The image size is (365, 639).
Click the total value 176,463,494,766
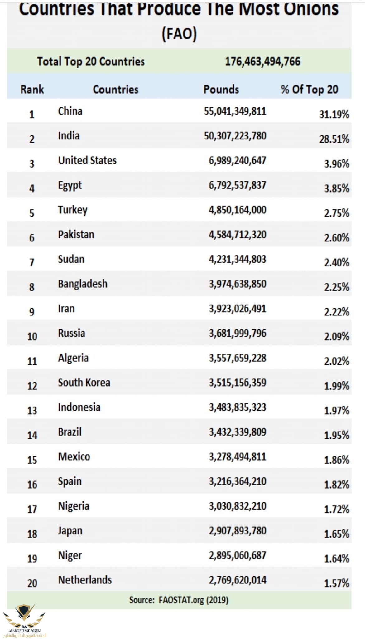pyautogui.click(x=262, y=61)
